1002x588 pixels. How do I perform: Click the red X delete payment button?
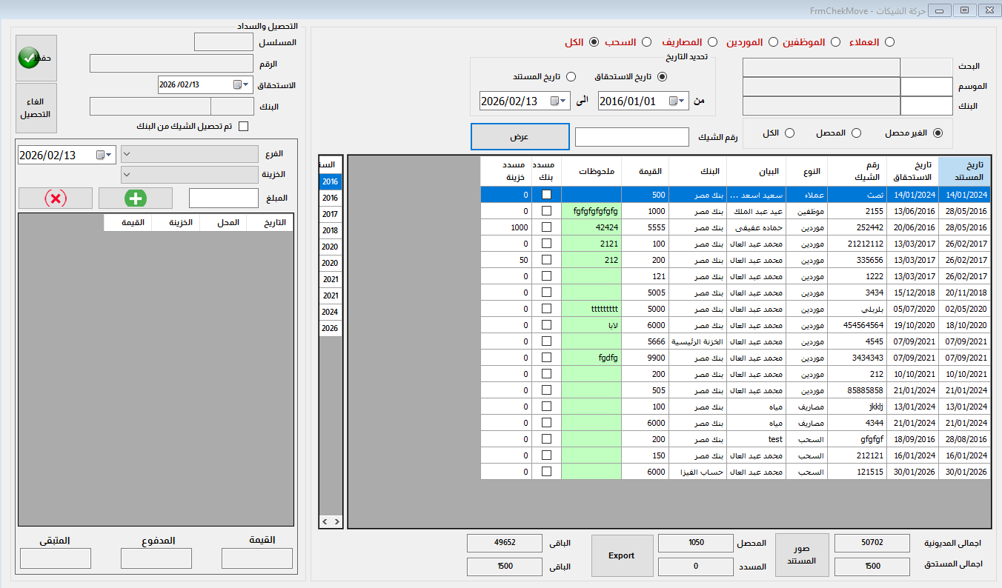coord(56,198)
